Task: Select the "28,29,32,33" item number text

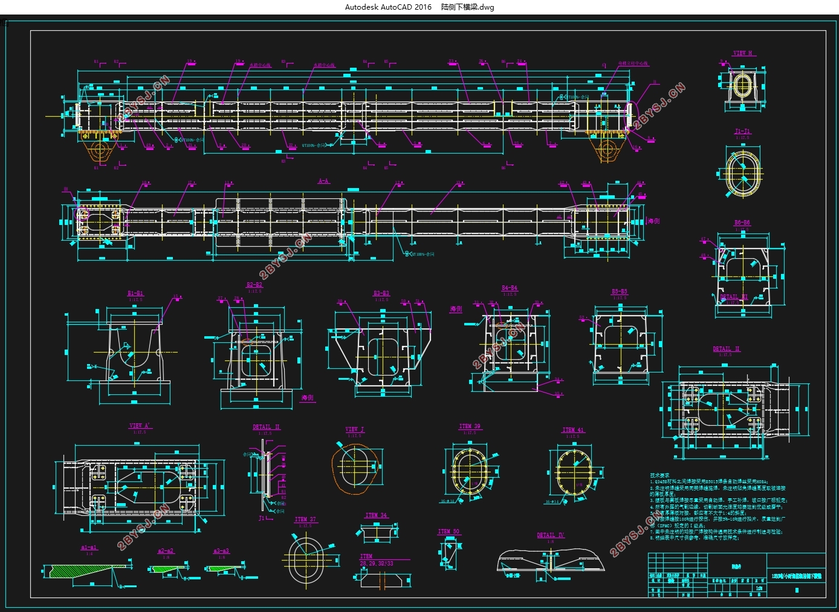Action: click(377, 563)
